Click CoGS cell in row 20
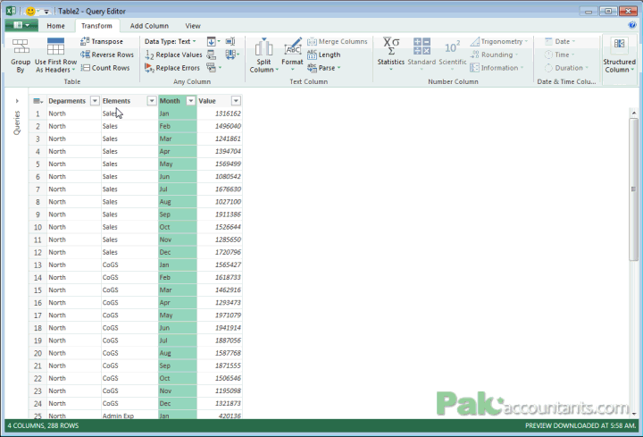Screen dimensions: 643x437 [x=129, y=353]
